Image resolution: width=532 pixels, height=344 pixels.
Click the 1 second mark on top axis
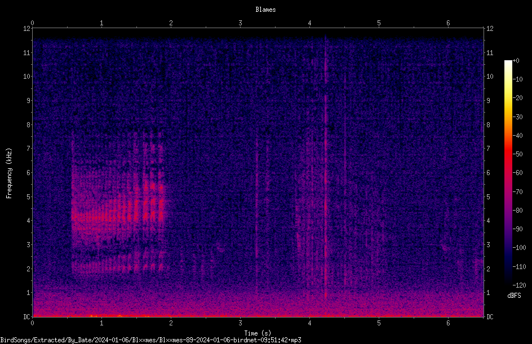click(x=101, y=23)
